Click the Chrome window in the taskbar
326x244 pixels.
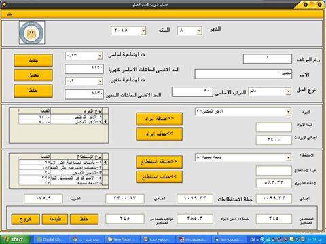[x=87, y=239]
